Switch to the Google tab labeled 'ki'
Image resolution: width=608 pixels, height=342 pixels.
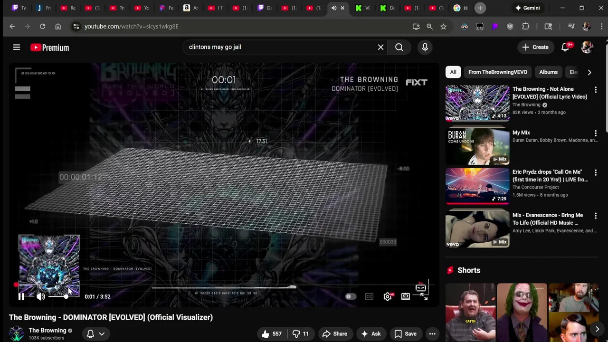[x=461, y=8]
